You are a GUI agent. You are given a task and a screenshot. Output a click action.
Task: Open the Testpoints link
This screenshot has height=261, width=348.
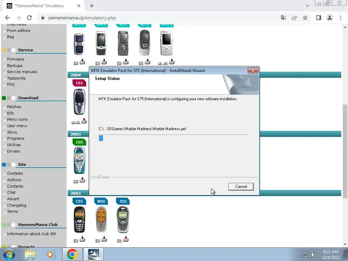pyautogui.click(x=16, y=78)
